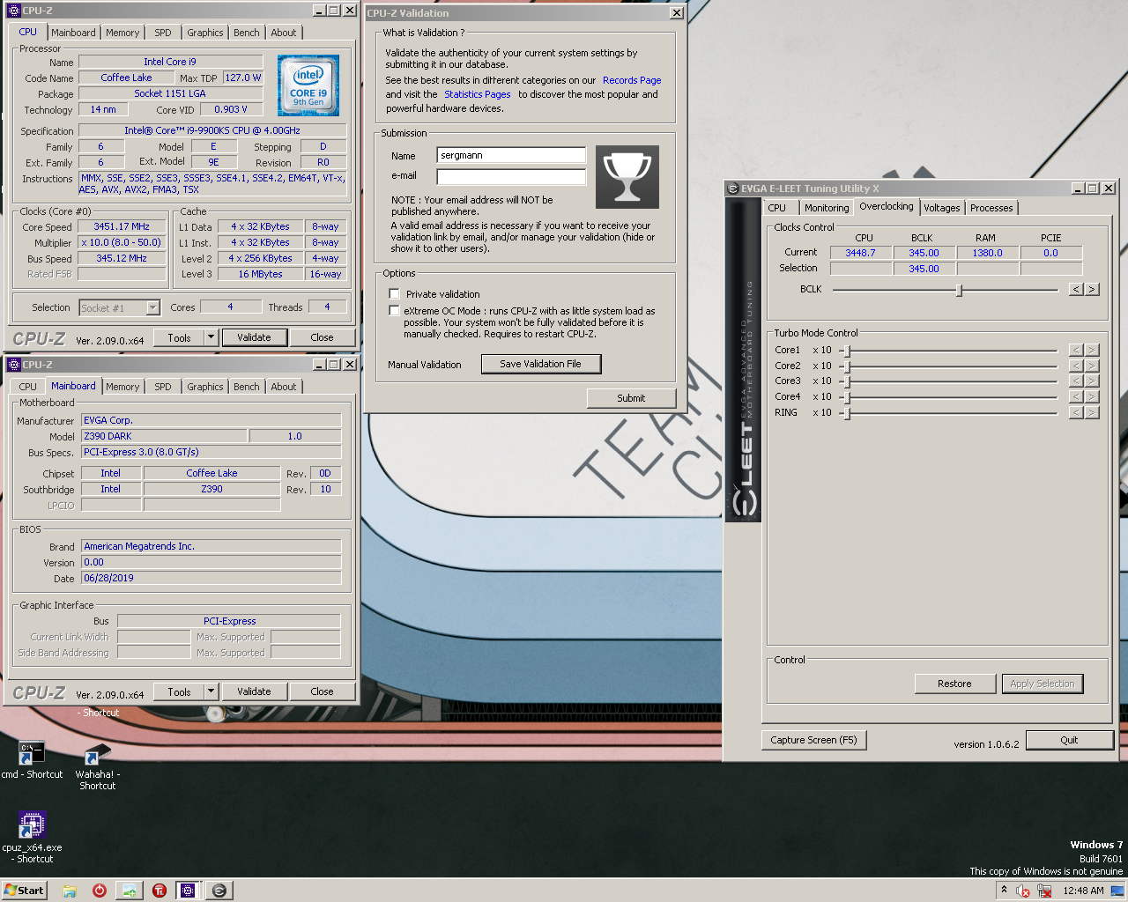Submit the CPU-Z validation

[631, 398]
